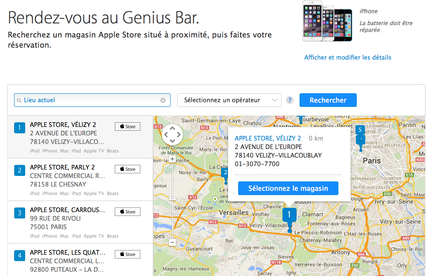Select number 4 badge in store list
The height and width of the screenshot is (276, 431).
click(x=20, y=256)
